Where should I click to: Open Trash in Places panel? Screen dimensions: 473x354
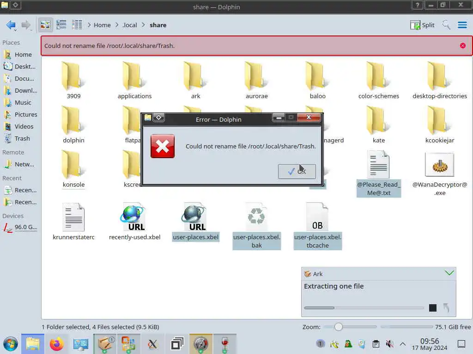click(x=20, y=138)
